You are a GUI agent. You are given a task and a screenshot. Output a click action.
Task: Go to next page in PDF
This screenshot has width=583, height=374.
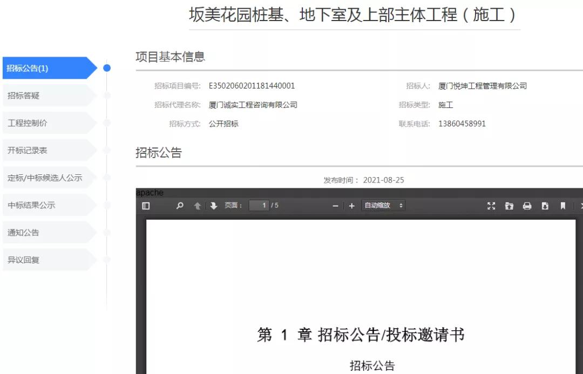pos(213,206)
